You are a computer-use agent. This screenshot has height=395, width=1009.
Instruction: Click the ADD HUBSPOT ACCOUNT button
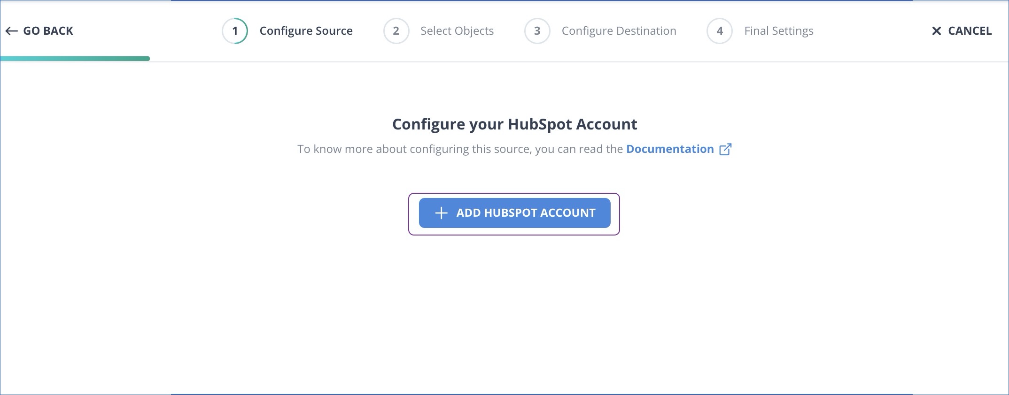pyautogui.click(x=514, y=213)
